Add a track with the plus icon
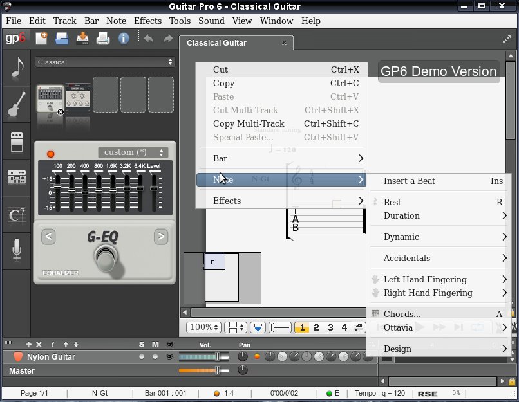This screenshot has height=402, width=519. click(28, 345)
